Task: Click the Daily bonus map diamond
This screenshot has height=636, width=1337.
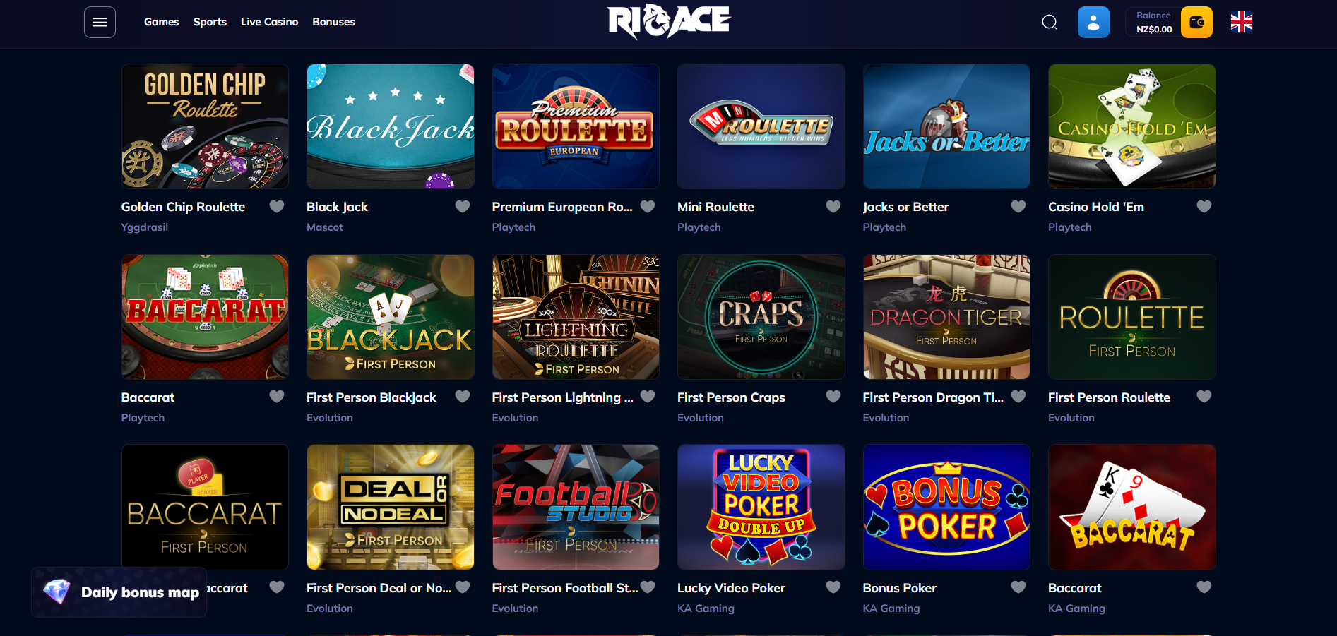Action: click(57, 592)
